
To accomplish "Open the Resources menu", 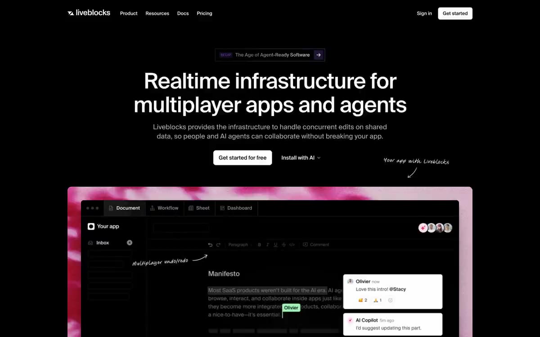I will pyautogui.click(x=157, y=13).
